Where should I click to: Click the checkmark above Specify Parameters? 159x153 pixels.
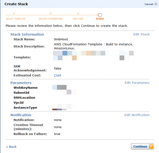[x=51, y=13]
